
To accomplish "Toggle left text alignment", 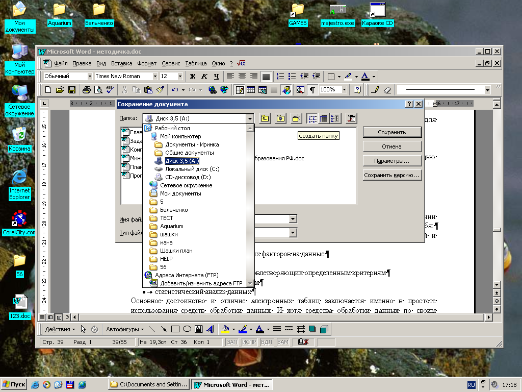I will (x=230, y=77).
